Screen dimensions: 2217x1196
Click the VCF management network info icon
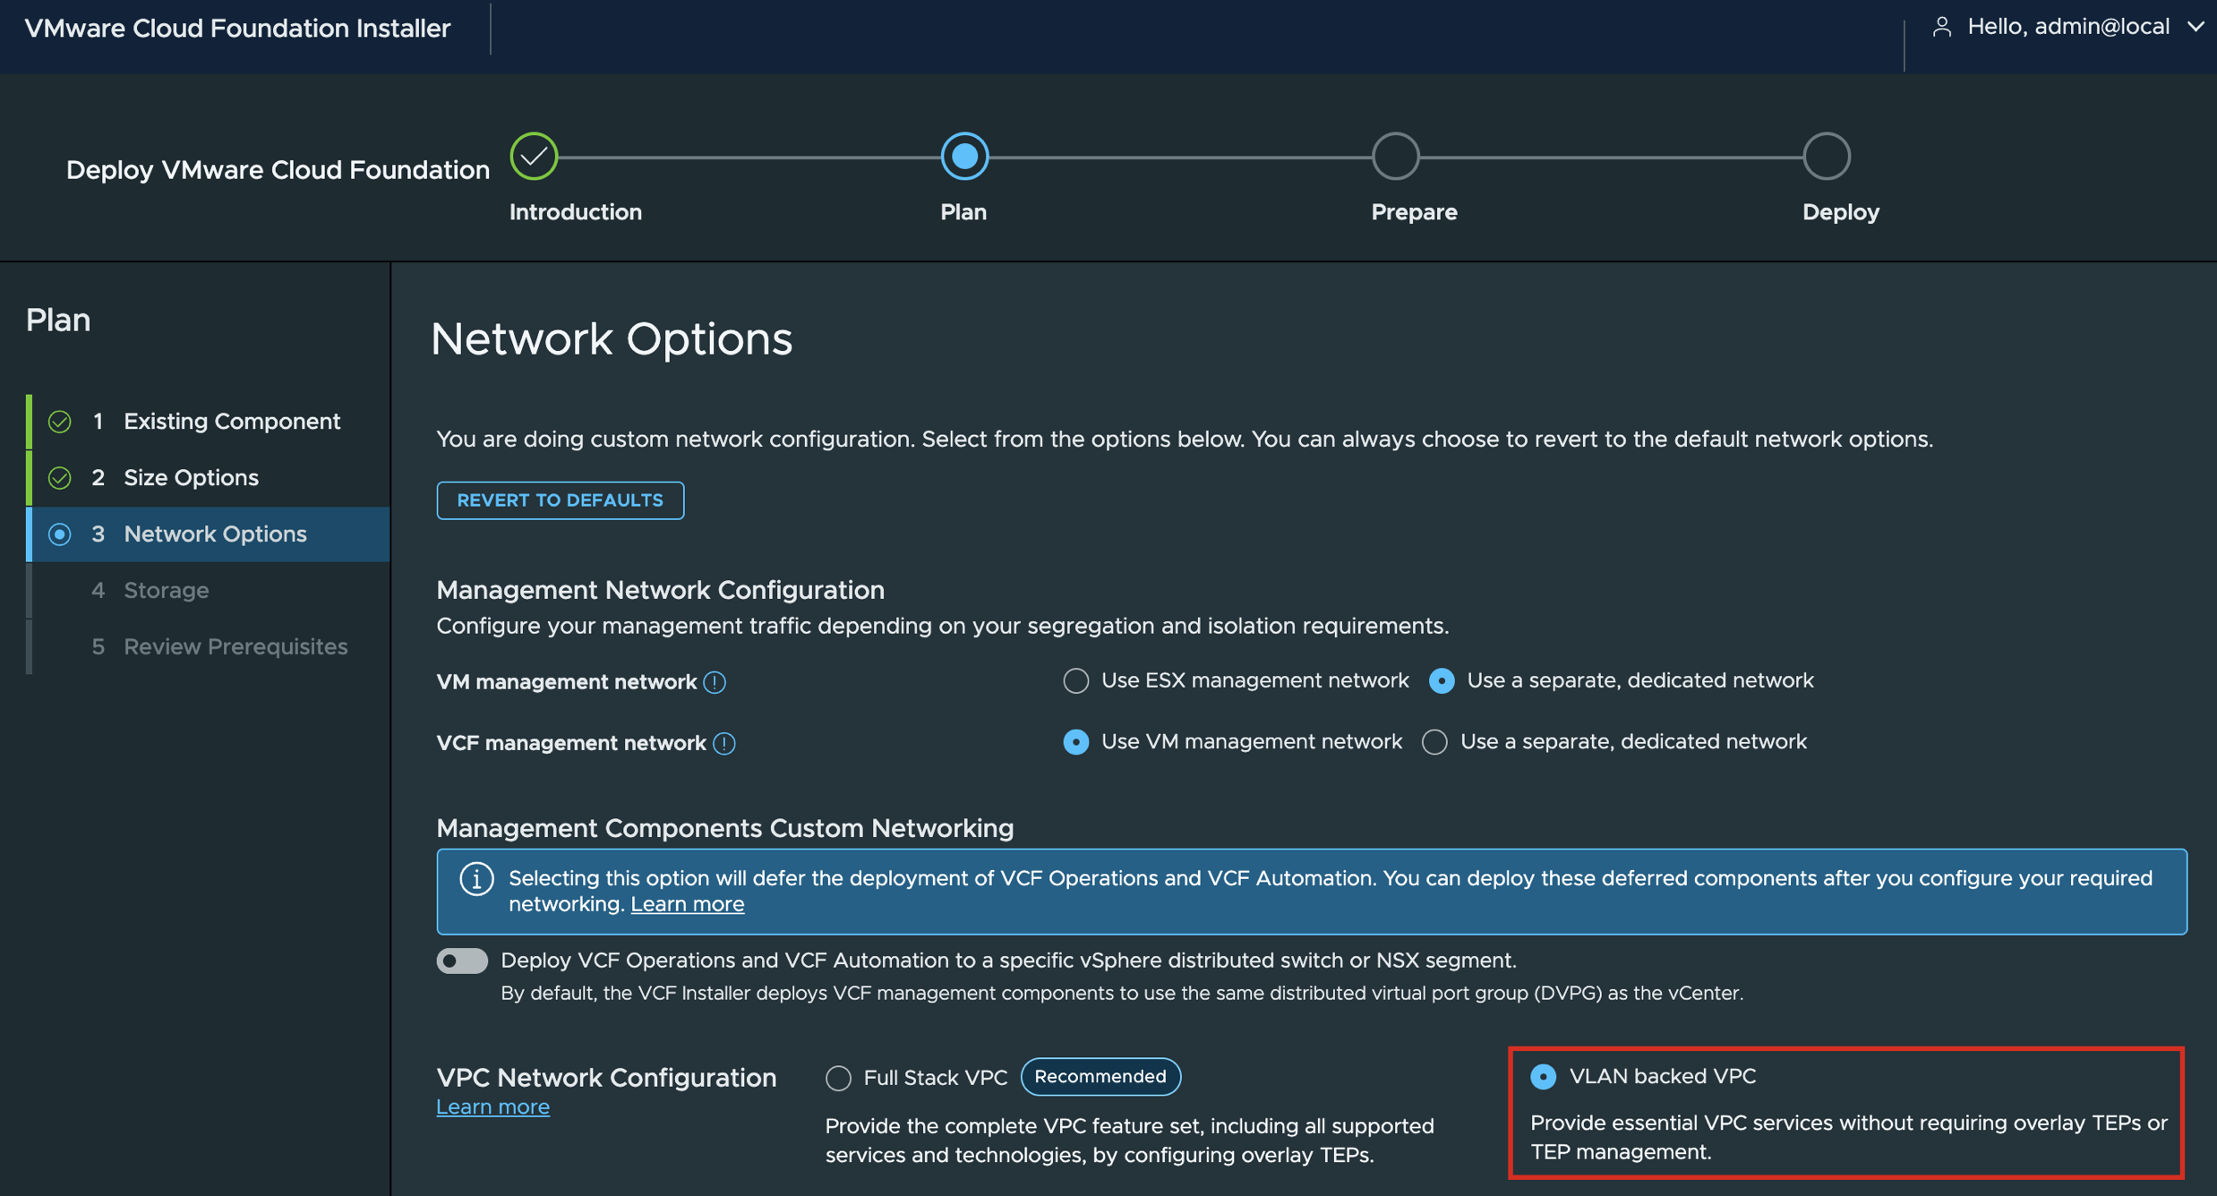click(x=724, y=743)
